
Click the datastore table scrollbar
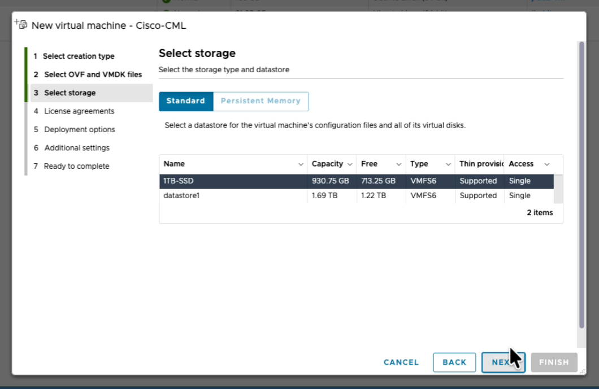tap(558, 189)
